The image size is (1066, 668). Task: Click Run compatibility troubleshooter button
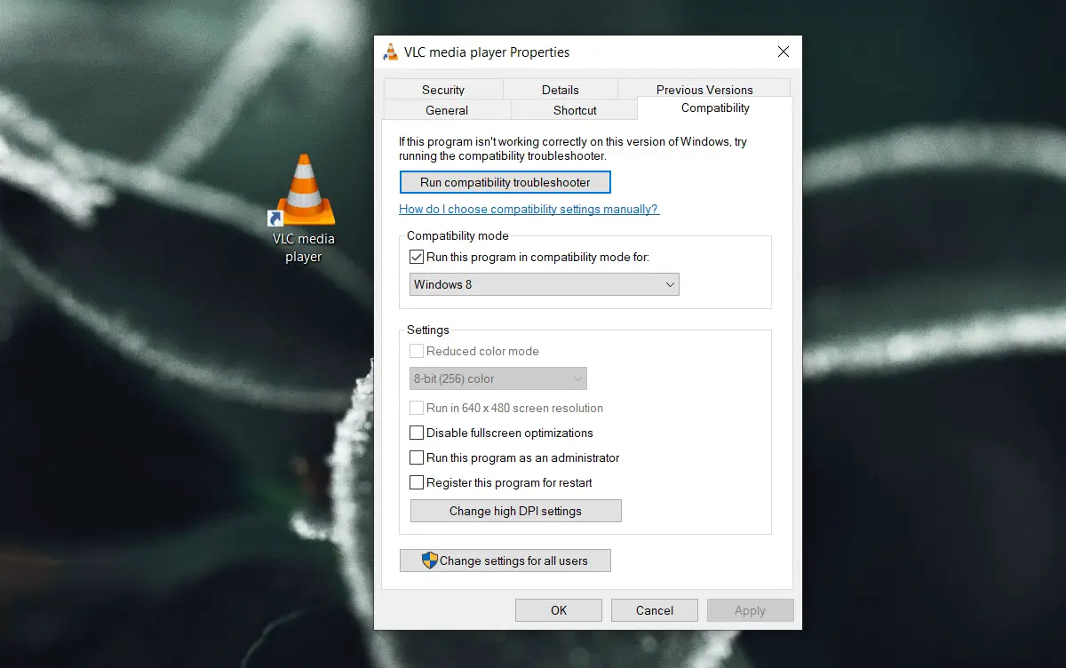pyautogui.click(x=505, y=182)
